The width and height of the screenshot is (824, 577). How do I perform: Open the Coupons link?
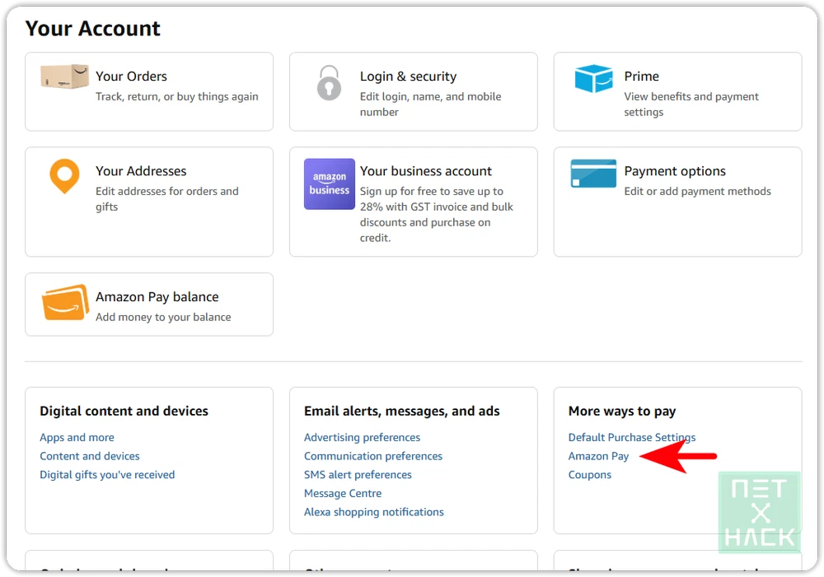[590, 475]
